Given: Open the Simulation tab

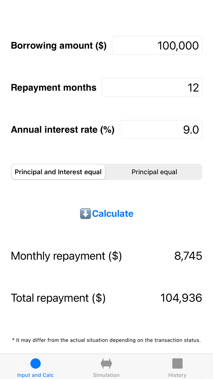Looking at the screenshot, I should [106, 367].
